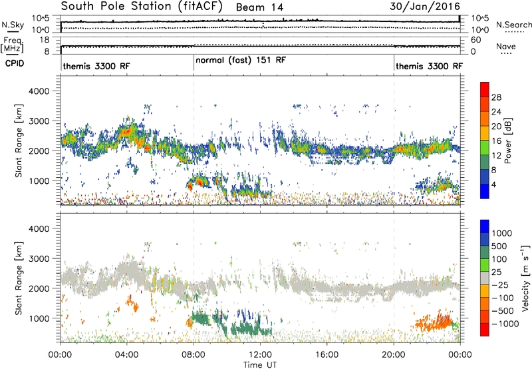532x369 pixels.
Task: Click the '18' frequency axis tick
Action: tap(45, 40)
